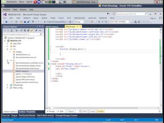Click the find-in-files icon on the toolbar
Viewport: 164px width, 123px height.
92,22
